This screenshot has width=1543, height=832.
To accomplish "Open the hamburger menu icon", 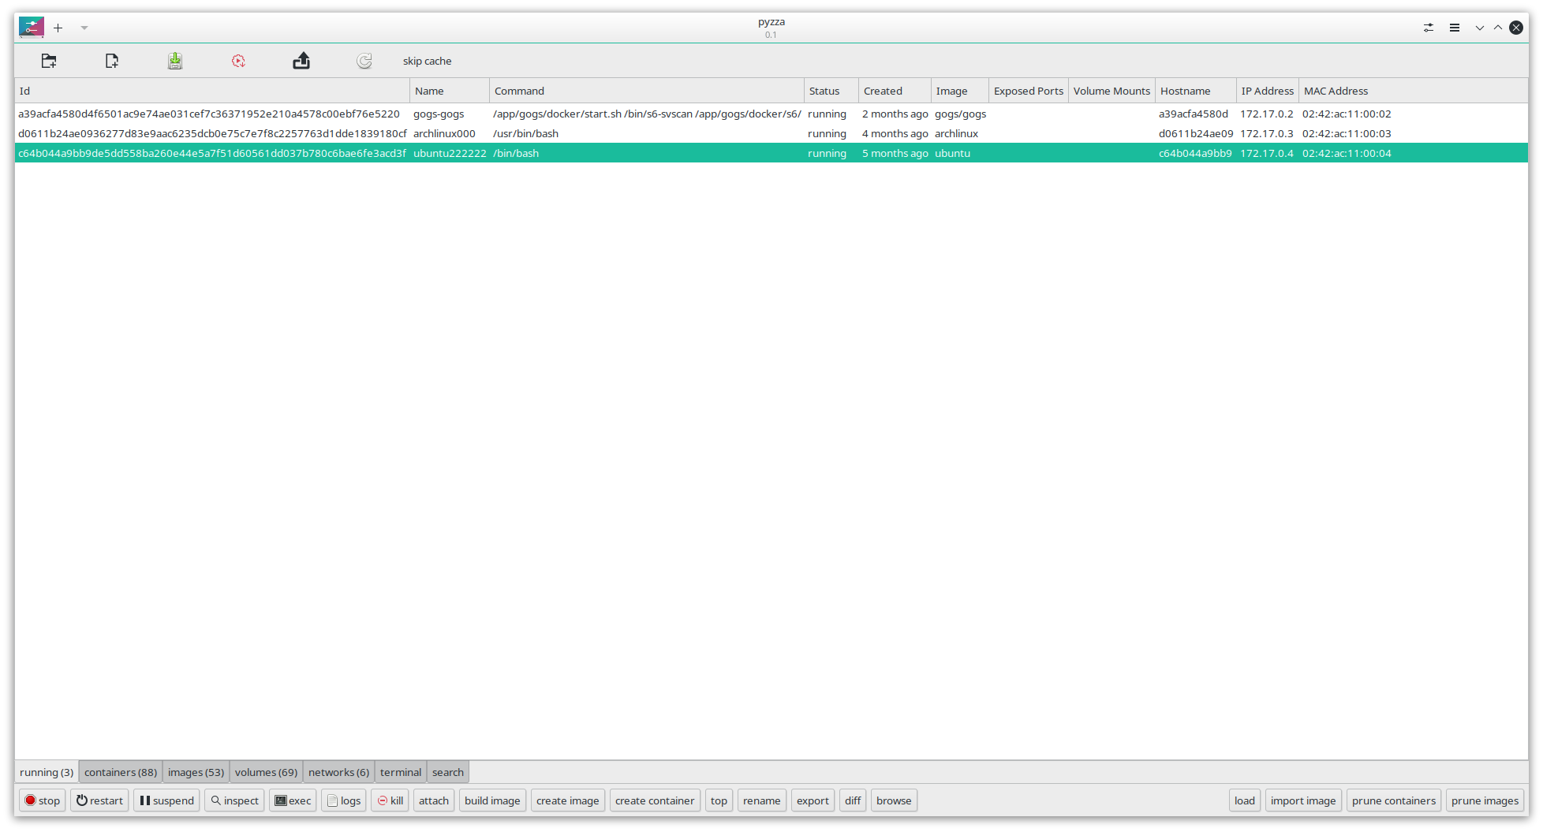I will 1455,28.
